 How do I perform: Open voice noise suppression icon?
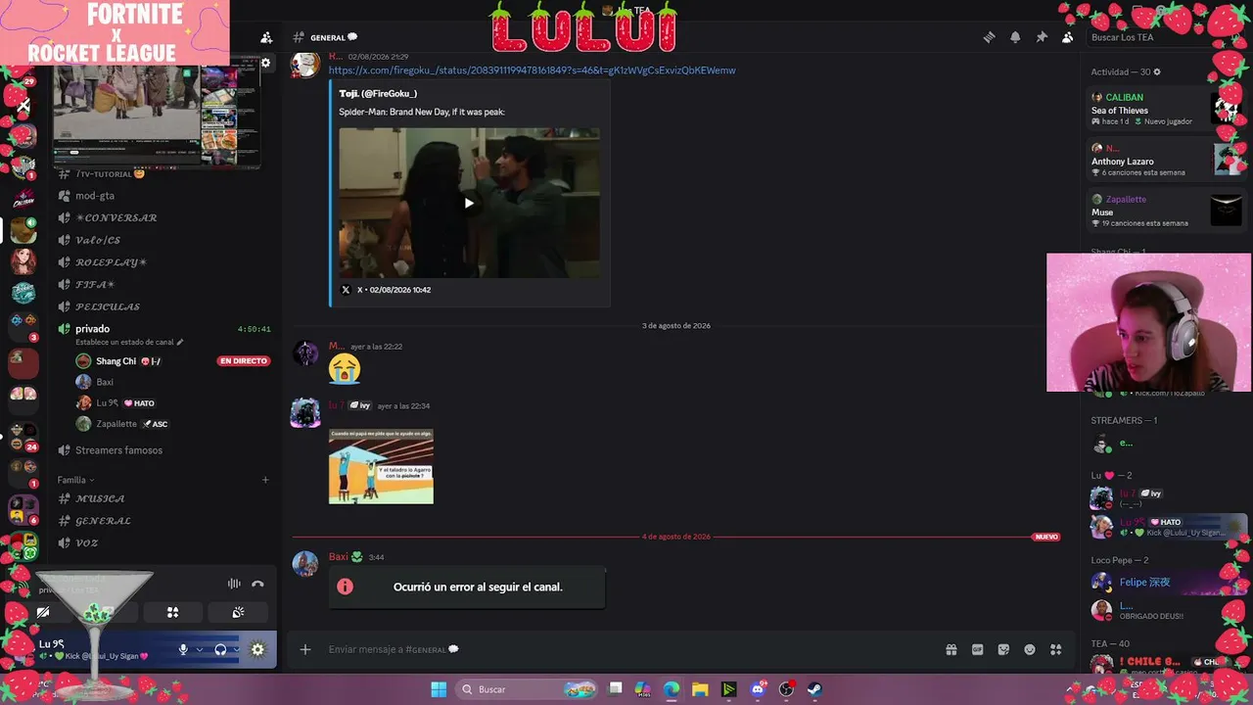(234, 584)
